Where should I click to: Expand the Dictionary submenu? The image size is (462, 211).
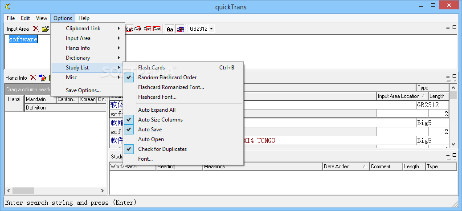click(x=88, y=58)
